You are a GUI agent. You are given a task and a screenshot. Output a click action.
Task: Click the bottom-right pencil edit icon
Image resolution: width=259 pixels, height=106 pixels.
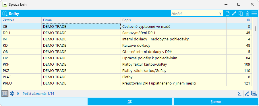coord(247,94)
